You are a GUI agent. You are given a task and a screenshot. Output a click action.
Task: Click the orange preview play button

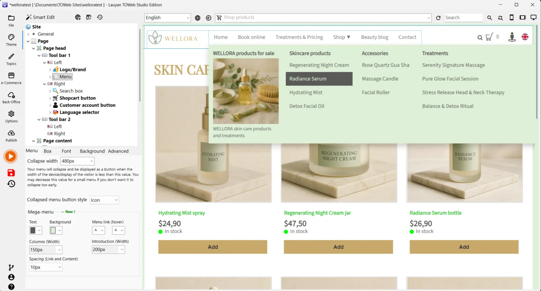pyautogui.click(x=10, y=156)
